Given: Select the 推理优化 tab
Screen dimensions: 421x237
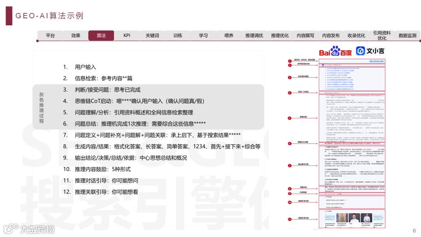Looking at the screenshot, I should 280,35.
